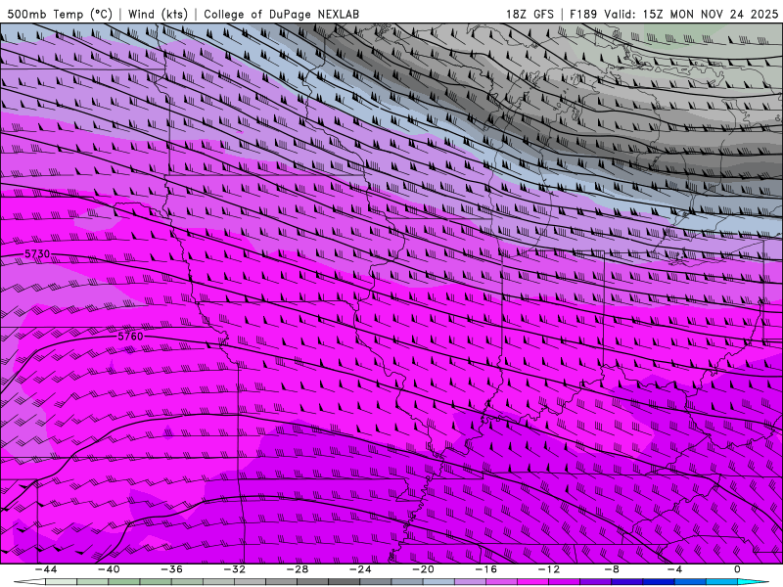This screenshot has width=783, height=587.
Task: Click the -32 color bar label
Action: point(235,569)
